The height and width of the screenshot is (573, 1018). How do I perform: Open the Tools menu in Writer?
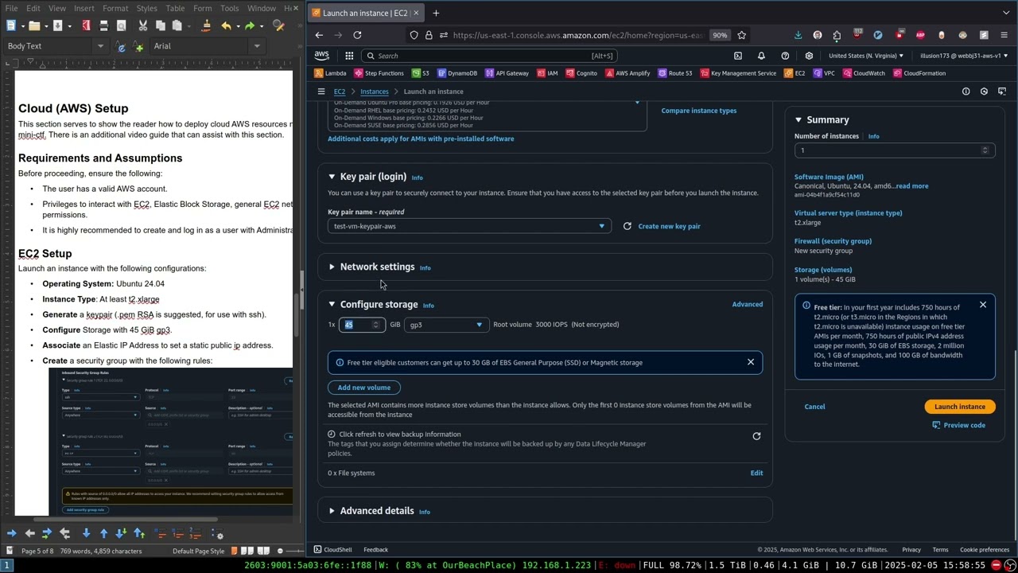[229, 8]
